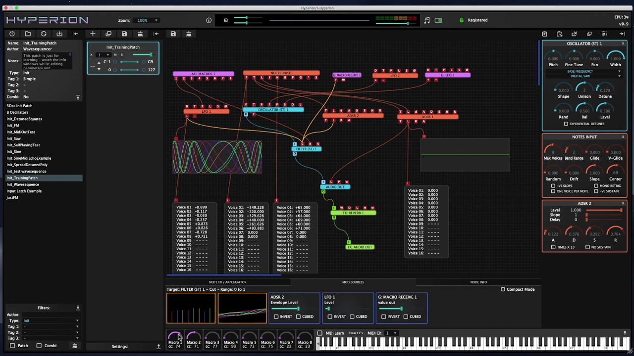Click the clear filters broom icon
Image resolution: width=634 pixels, height=356 pixels.
pos(75,346)
